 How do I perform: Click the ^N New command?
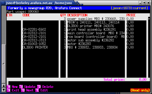point(12,87)
